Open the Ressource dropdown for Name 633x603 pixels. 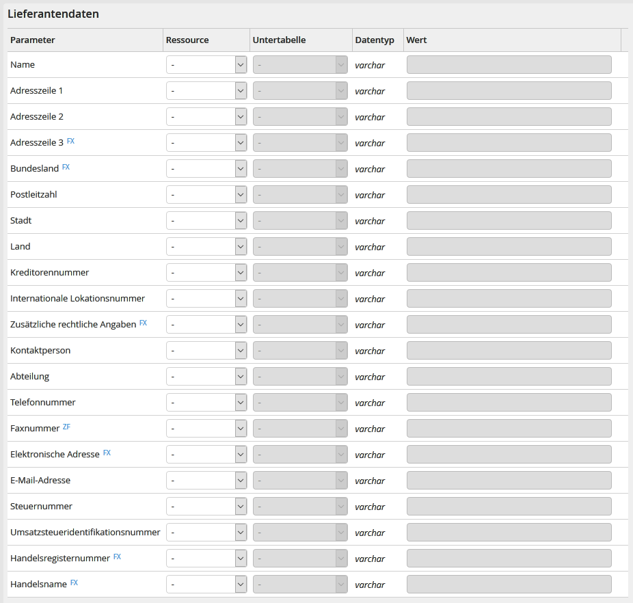pos(206,65)
